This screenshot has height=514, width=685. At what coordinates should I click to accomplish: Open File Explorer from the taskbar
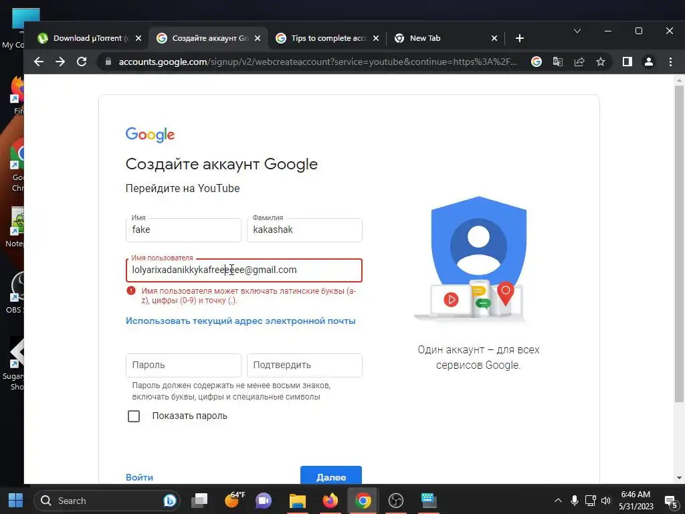pos(298,501)
